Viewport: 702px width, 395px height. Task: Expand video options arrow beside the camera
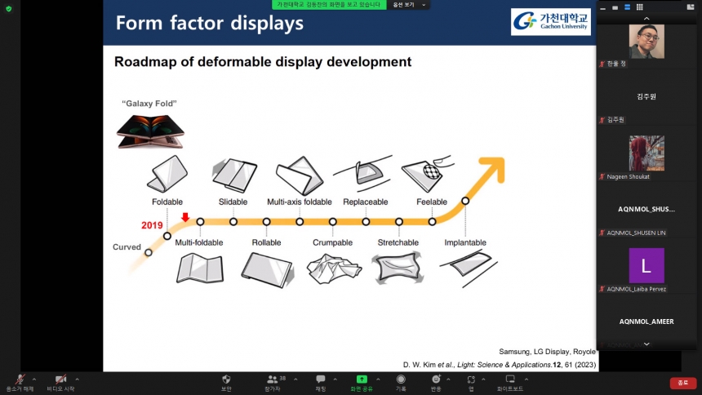coord(78,379)
